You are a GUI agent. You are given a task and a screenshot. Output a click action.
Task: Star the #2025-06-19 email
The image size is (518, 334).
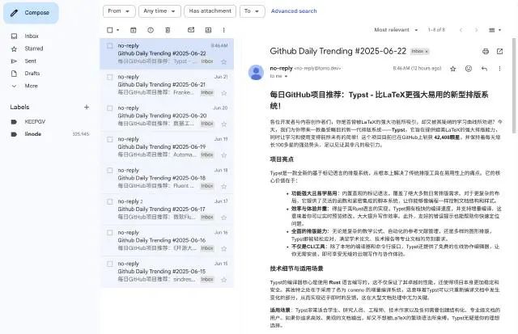point(223,155)
